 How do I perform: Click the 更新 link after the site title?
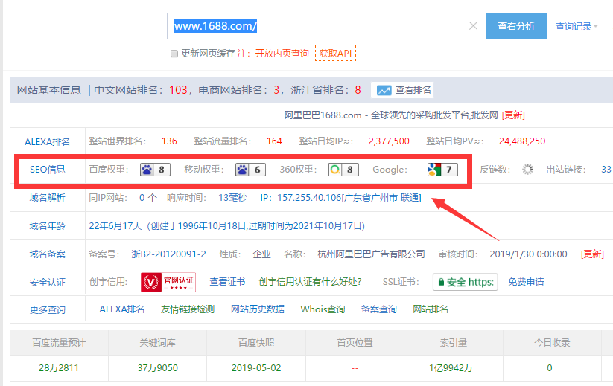513,115
